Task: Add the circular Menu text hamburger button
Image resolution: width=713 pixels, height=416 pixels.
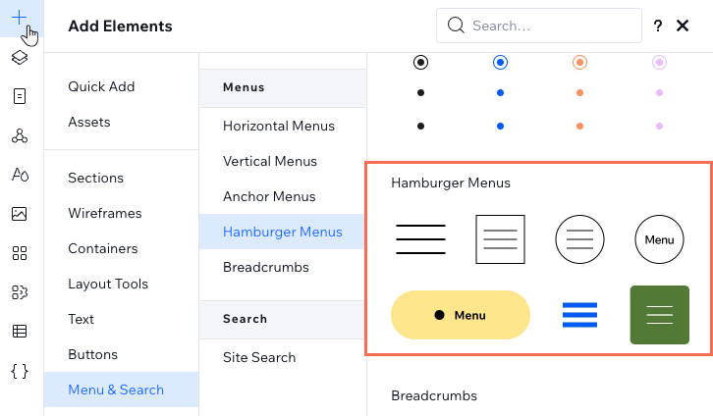Action: [659, 239]
